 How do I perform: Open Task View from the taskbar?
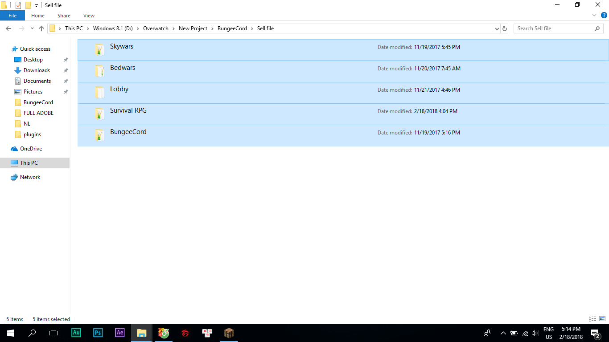[53, 333]
